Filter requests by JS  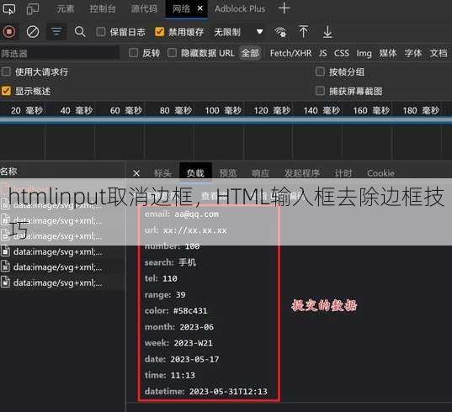[x=322, y=53]
